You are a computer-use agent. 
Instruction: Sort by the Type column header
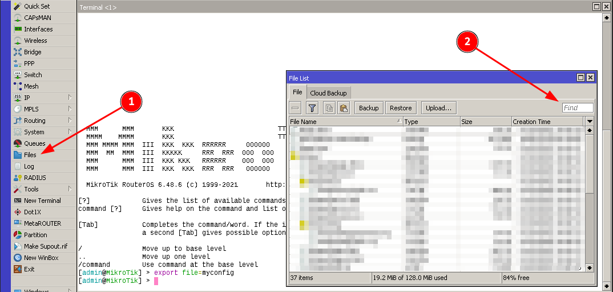[431, 121]
